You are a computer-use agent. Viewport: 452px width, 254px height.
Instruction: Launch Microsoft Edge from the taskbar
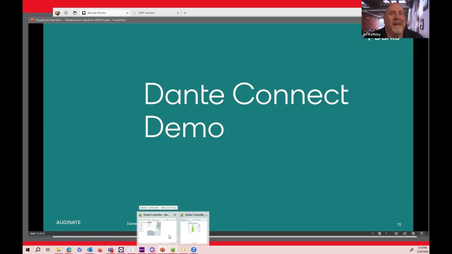pos(69,250)
